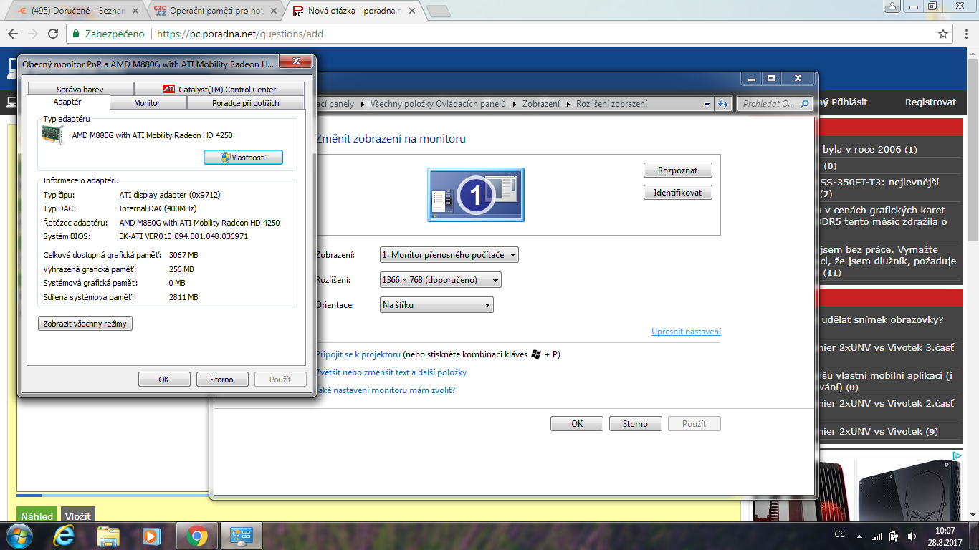Click Všechny položky Ovládacích panelů breadcrumb
The image size is (979, 550).
click(438, 104)
